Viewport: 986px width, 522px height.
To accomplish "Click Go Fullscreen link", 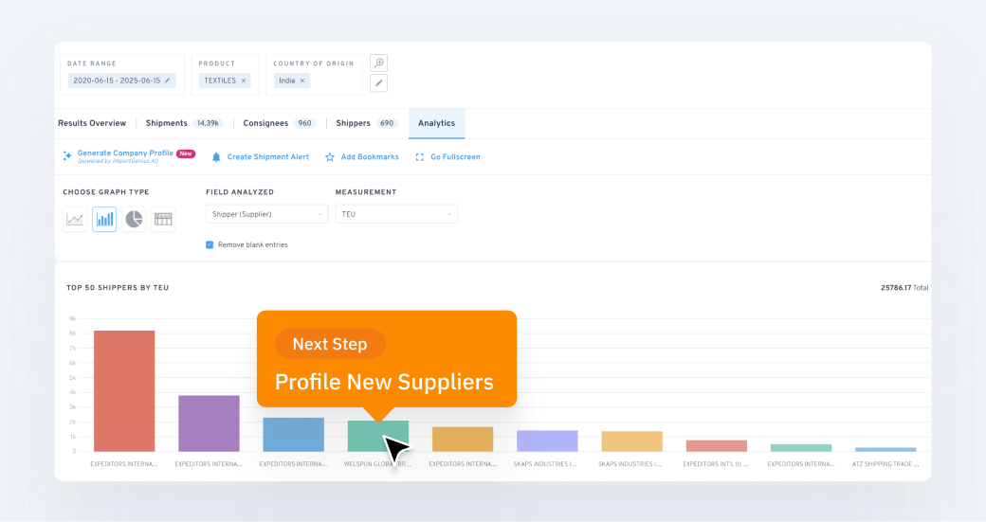I will coord(455,157).
